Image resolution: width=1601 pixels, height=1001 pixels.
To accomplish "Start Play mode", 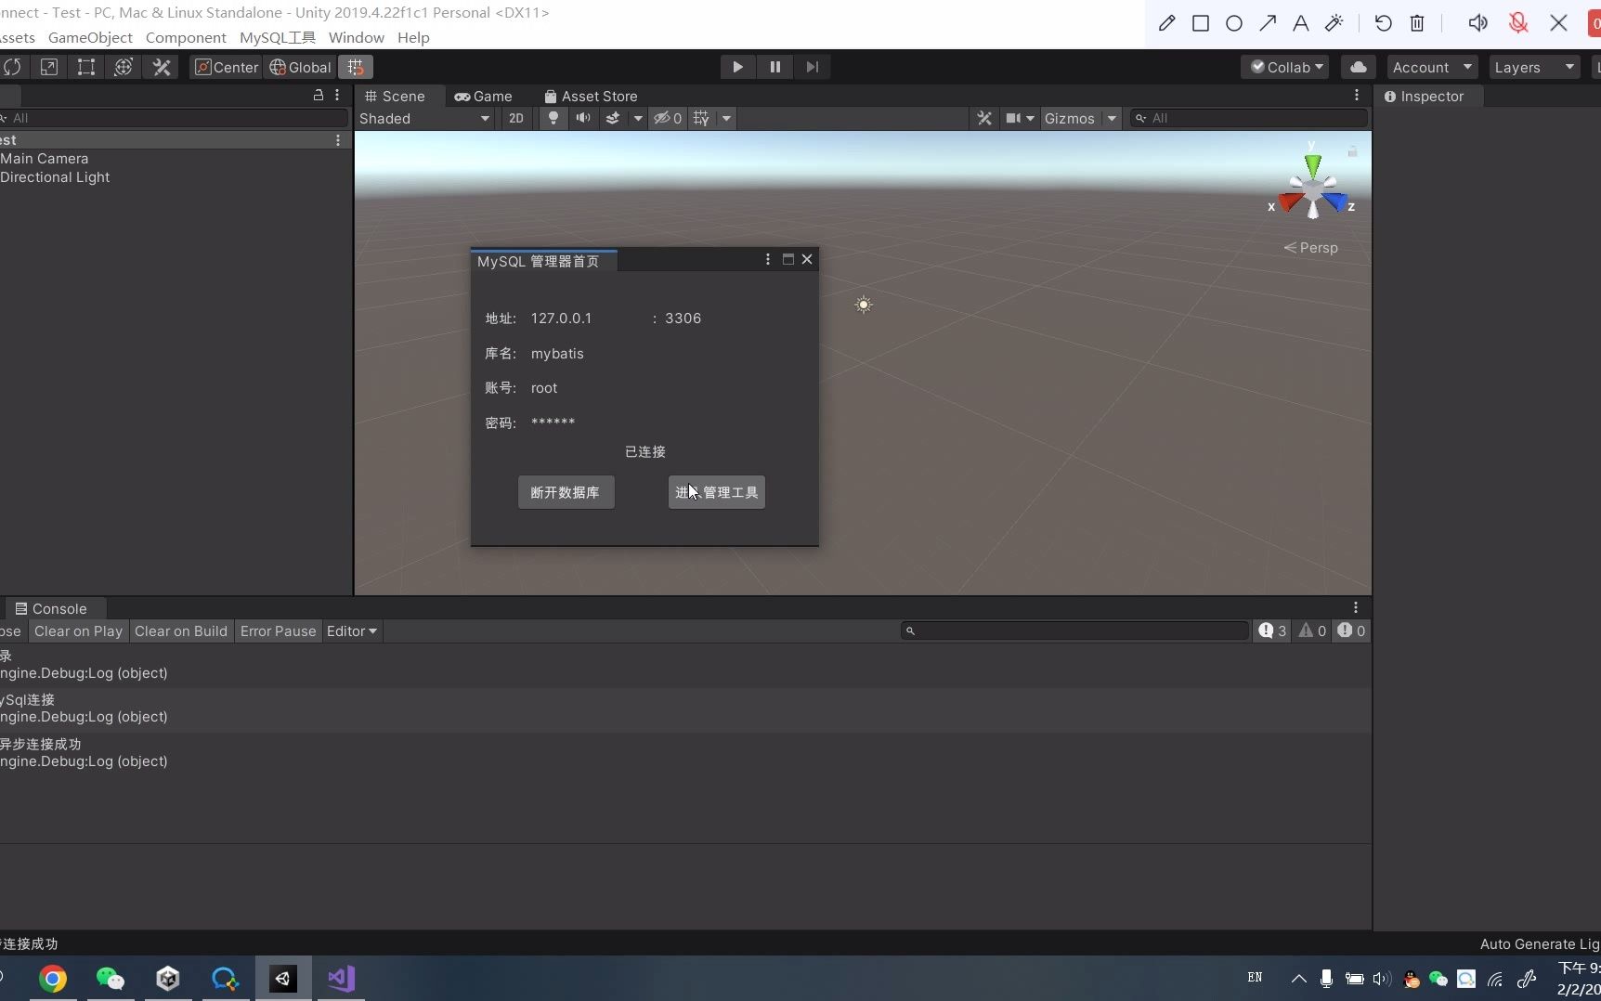I will [737, 67].
